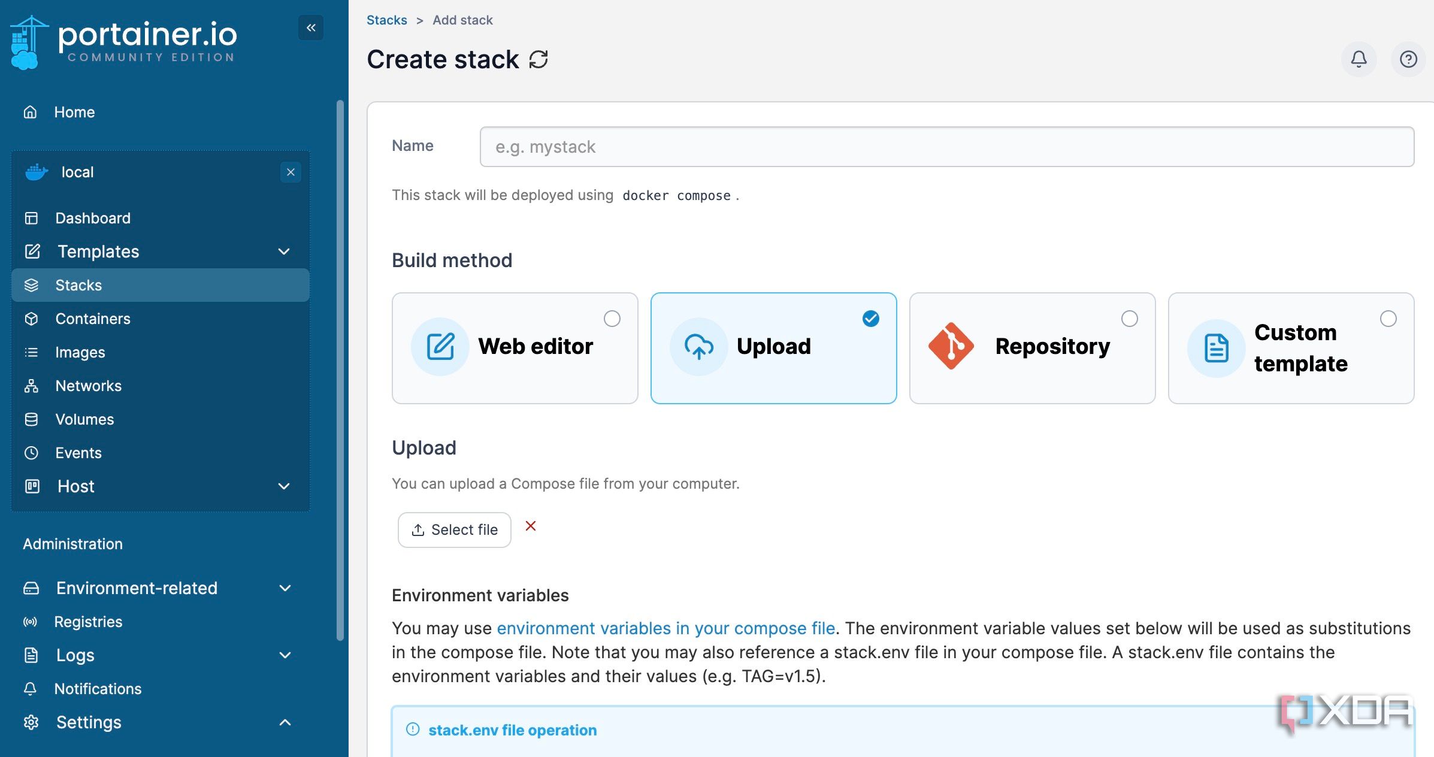Open Stacks in the sidebar

(161, 285)
